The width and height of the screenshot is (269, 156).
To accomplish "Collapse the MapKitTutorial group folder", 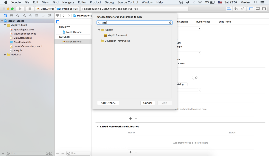I will click(x=5, y=25).
